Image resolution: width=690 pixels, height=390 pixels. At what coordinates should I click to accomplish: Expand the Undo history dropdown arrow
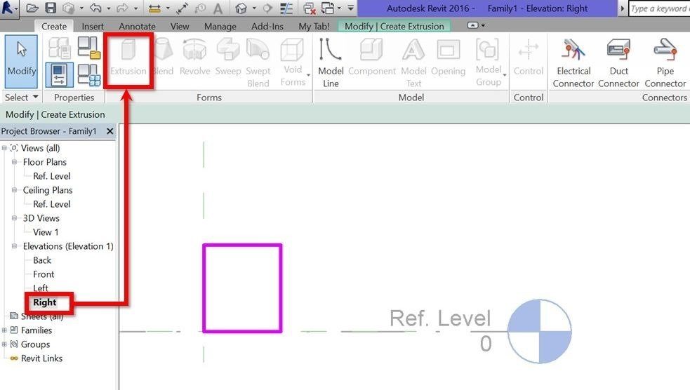point(108,8)
